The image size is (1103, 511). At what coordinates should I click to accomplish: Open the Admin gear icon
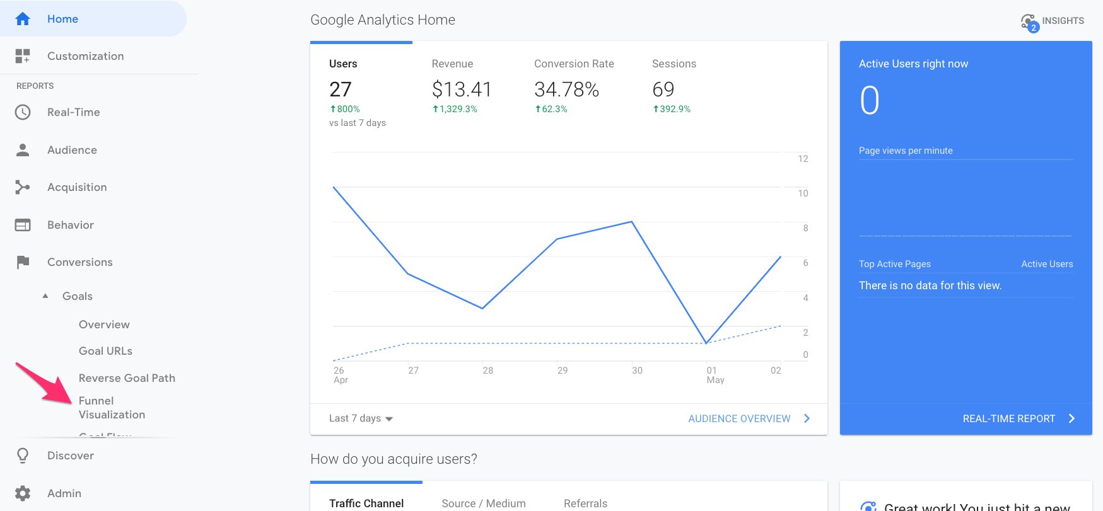click(23, 493)
